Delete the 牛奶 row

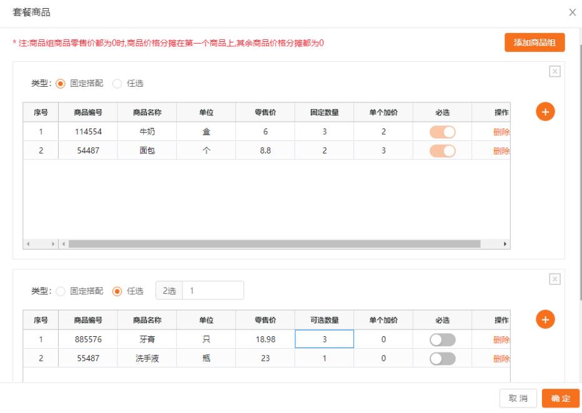pos(501,132)
